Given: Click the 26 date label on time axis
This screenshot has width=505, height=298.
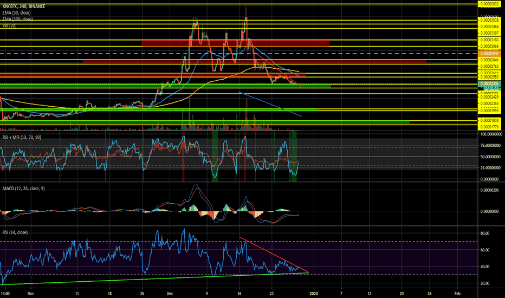Looking at the screenshot, I should pyautogui.click(x=429, y=294).
